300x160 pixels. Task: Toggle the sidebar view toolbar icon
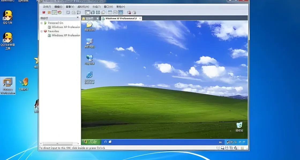point(87,12)
